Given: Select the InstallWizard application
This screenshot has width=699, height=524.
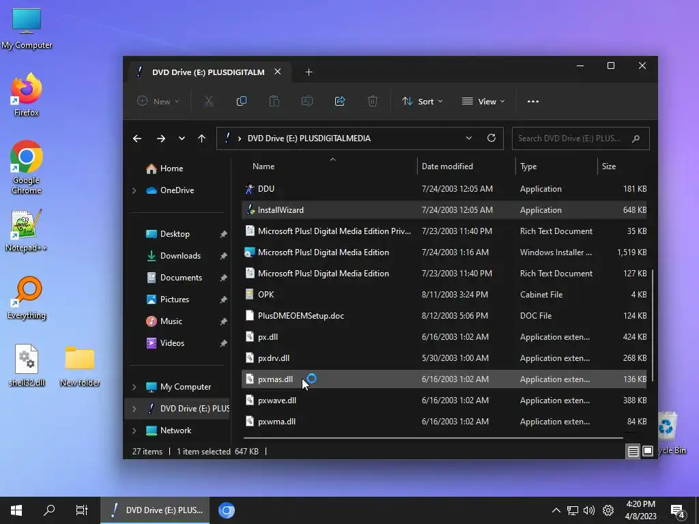Looking at the screenshot, I should [x=444, y=210].
